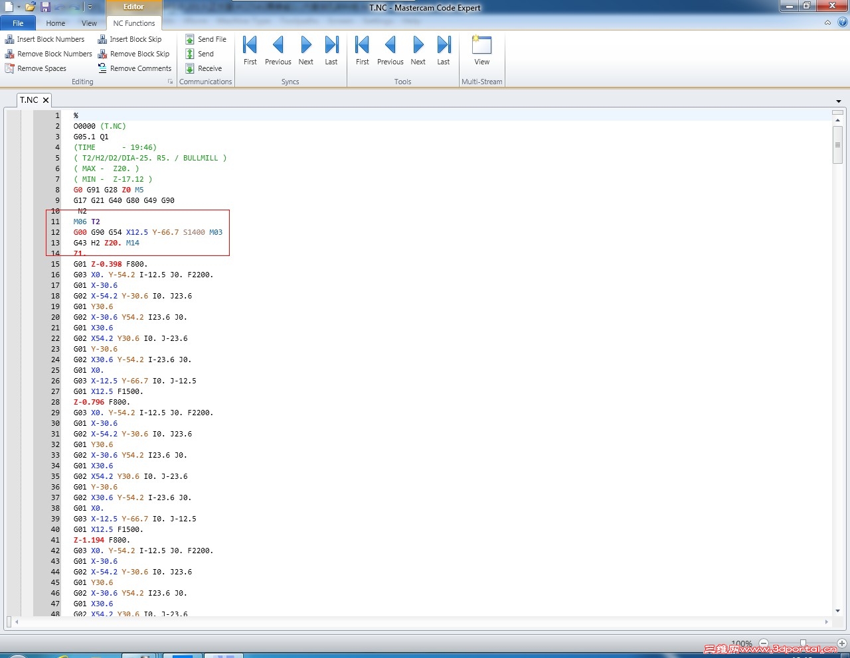Click the G17 G21 G40 G80 G49 G90 line

[x=124, y=200]
